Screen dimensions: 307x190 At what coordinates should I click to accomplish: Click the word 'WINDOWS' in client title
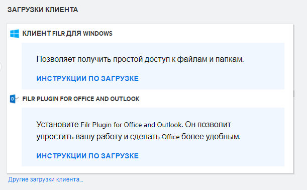pos(97,34)
